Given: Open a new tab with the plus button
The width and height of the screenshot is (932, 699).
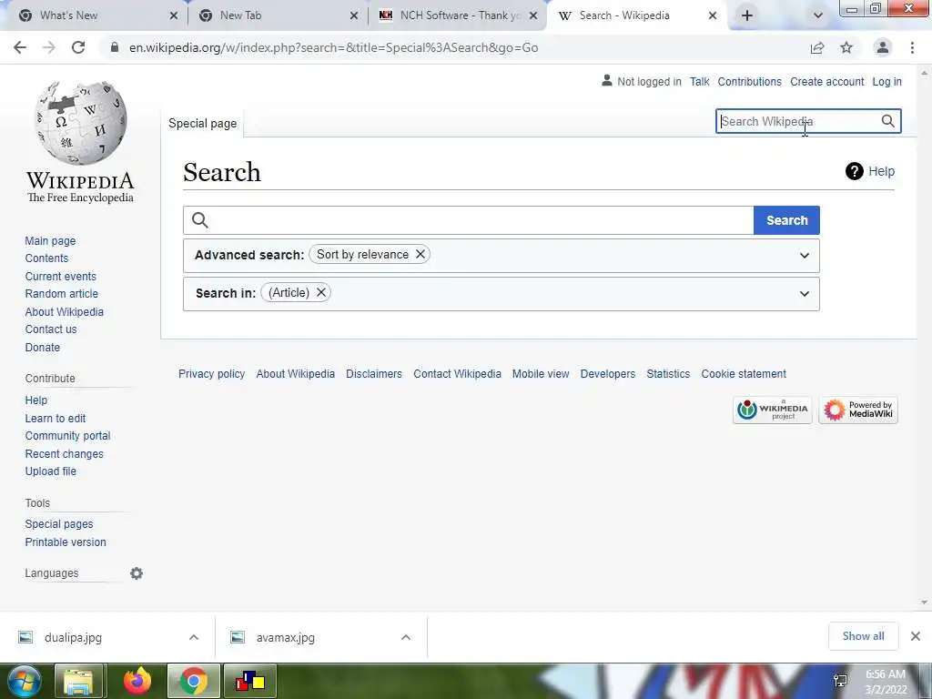Looking at the screenshot, I should tap(747, 15).
